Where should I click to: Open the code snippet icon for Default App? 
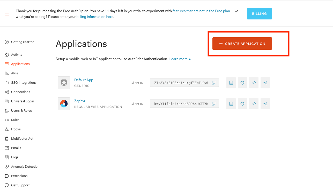point(254,82)
